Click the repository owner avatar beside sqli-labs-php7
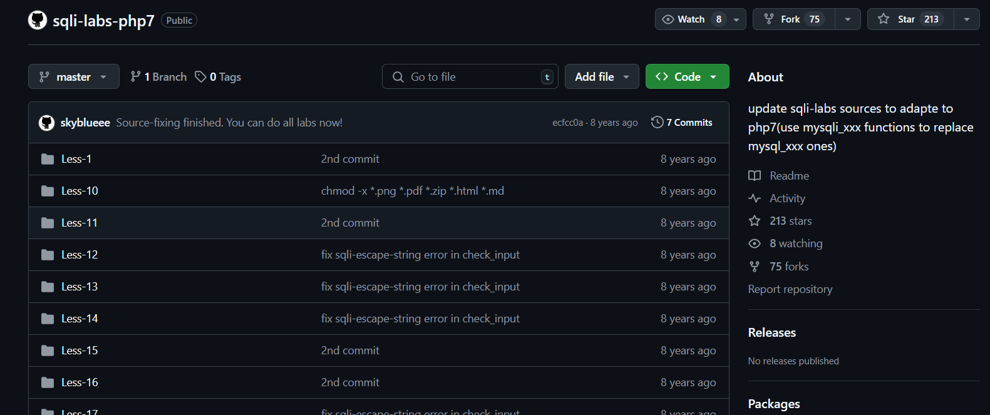The height and width of the screenshot is (415, 990). click(38, 20)
